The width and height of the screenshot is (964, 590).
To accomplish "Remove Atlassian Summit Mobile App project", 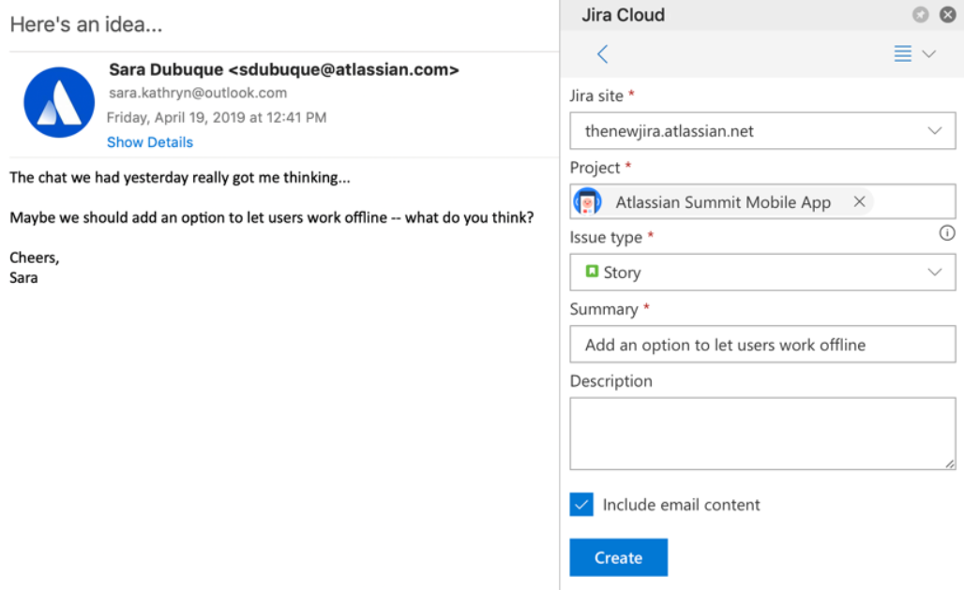I will coord(860,201).
